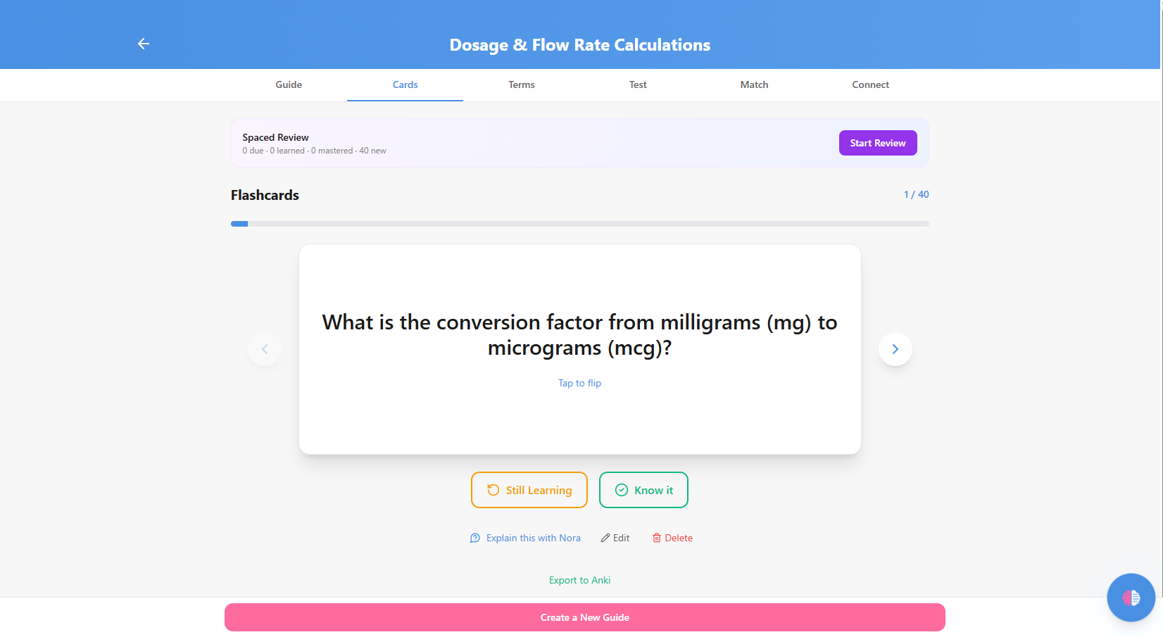Screen dimensions: 1163x637
Task: Open the floating brain assistant icon
Action: tap(1131, 598)
